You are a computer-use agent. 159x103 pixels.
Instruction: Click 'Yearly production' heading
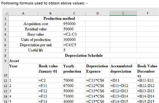74,71
